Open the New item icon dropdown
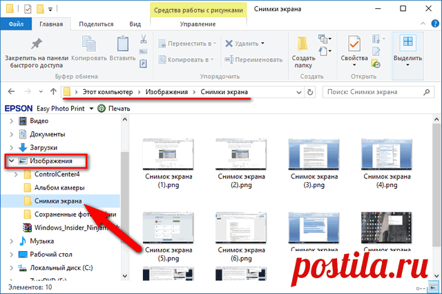 [325, 39]
